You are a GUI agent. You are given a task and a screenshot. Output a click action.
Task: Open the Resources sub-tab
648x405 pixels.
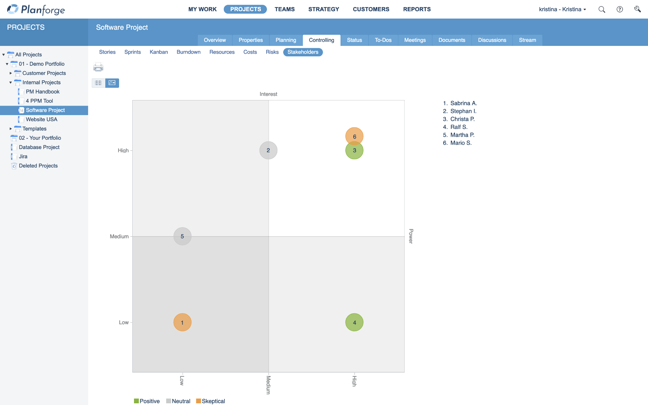point(222,52)
